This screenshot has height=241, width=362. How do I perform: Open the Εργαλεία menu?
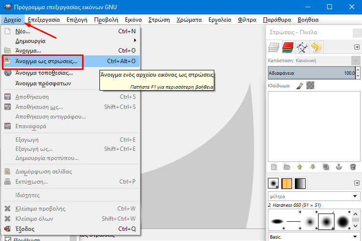point(220,20)
